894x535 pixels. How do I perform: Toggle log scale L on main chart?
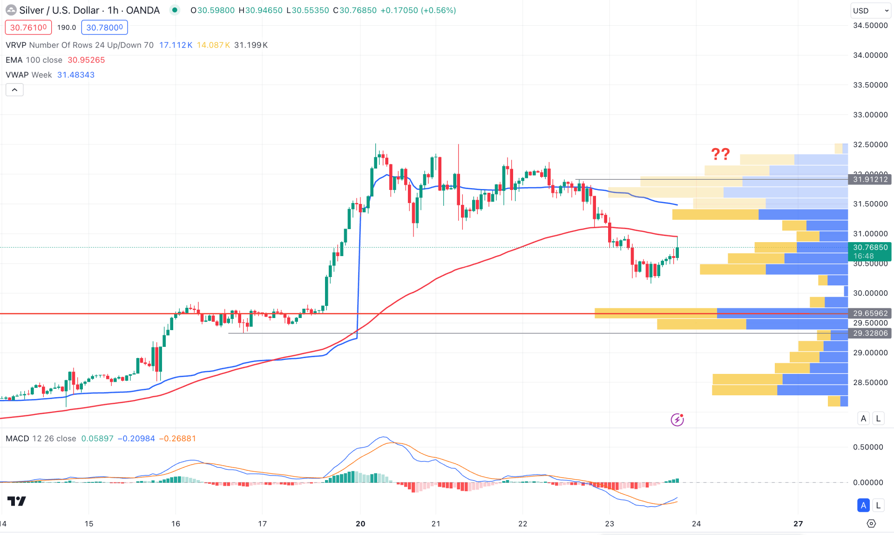(x=878, y=418)
